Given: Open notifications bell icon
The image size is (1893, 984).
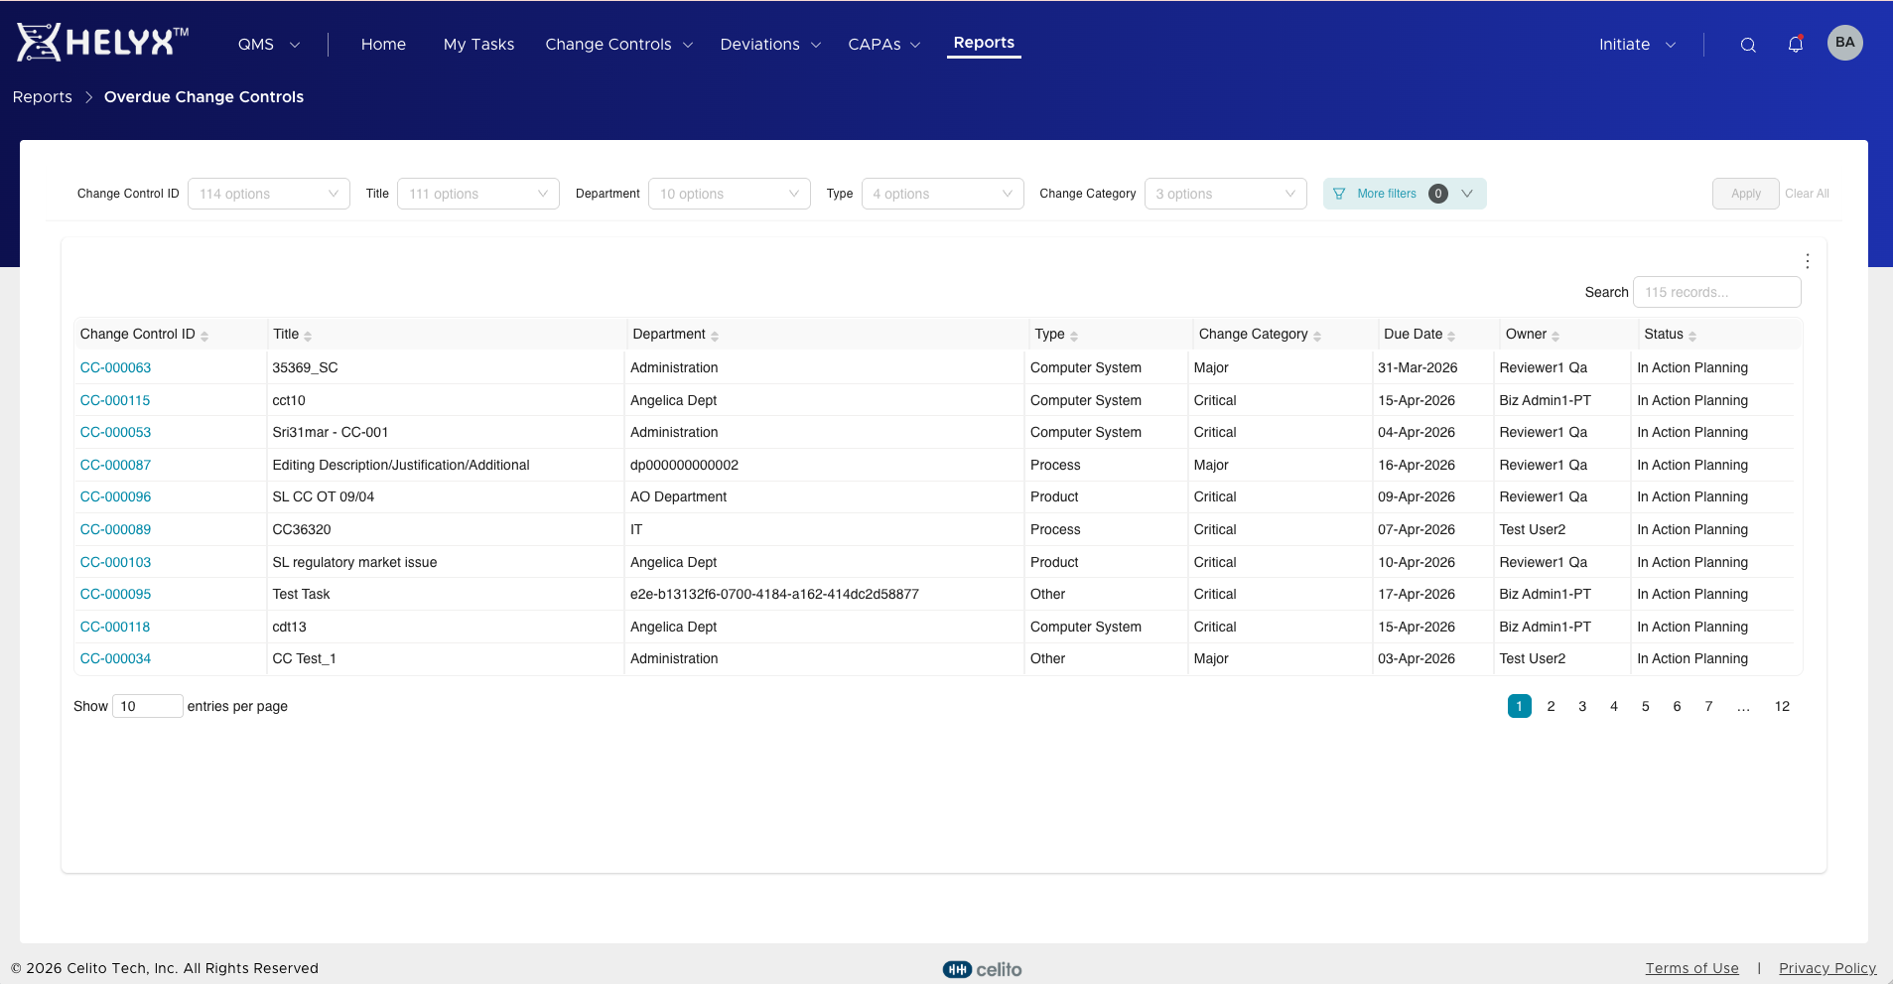Looking at the screenshot, I should (1795, 44).
